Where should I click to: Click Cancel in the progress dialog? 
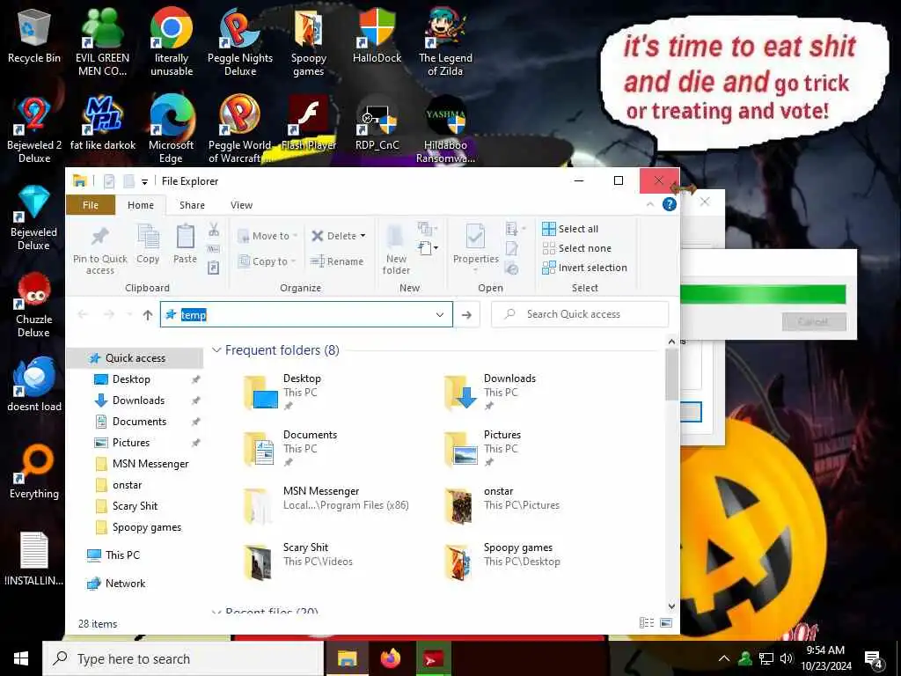pos(814,321)
